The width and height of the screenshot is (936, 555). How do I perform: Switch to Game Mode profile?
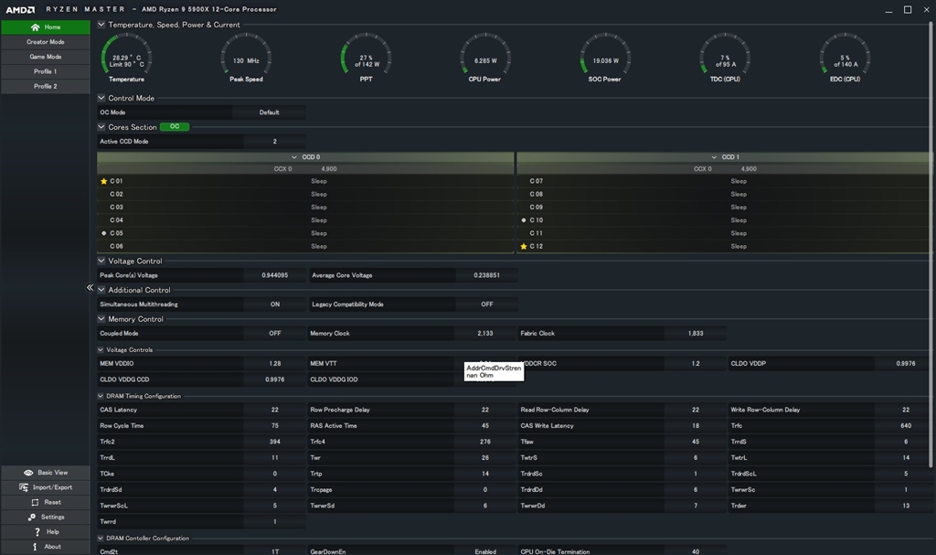tap(45, 57)
